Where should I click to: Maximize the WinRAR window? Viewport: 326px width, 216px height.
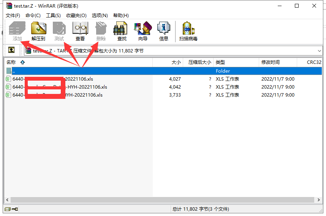coord(297,6)
